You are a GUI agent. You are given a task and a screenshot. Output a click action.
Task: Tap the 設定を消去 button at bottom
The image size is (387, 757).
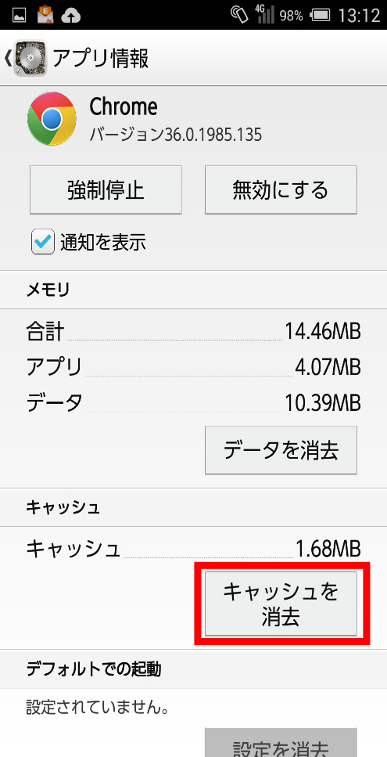(x=281, y=742)
